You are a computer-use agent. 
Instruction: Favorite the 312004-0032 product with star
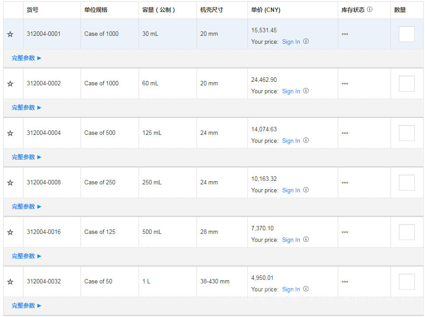coord(10,282)
